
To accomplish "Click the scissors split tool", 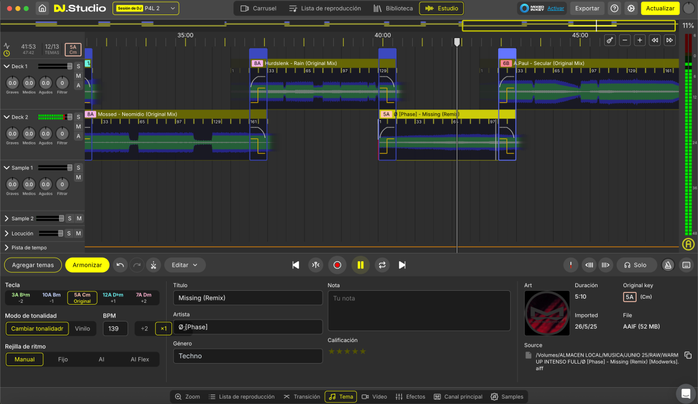I will tap(153, 265).
